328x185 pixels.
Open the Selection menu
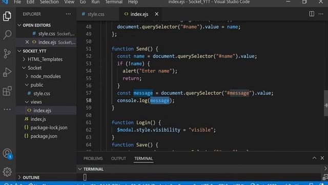tap(49, 2)
